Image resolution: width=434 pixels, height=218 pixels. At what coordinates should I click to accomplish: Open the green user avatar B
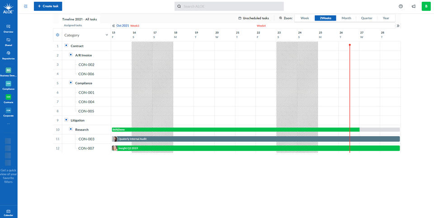point(426,6)
